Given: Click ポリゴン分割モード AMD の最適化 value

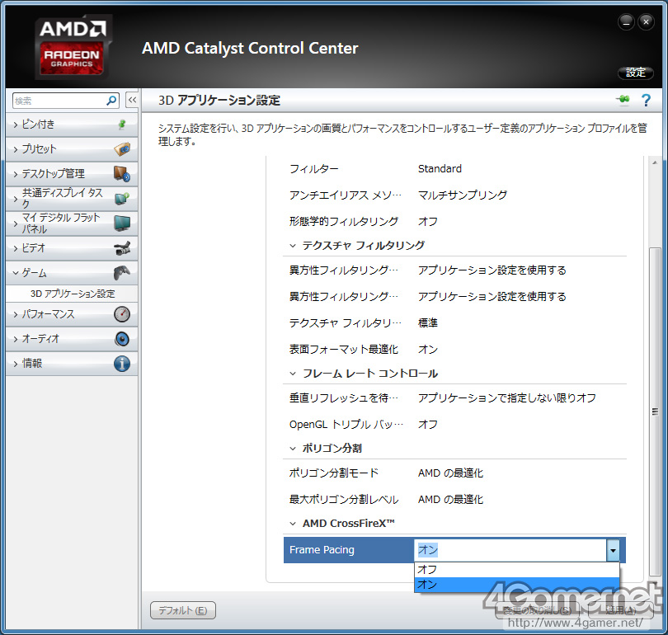Looking at the screenshot, I should [451, 473].
